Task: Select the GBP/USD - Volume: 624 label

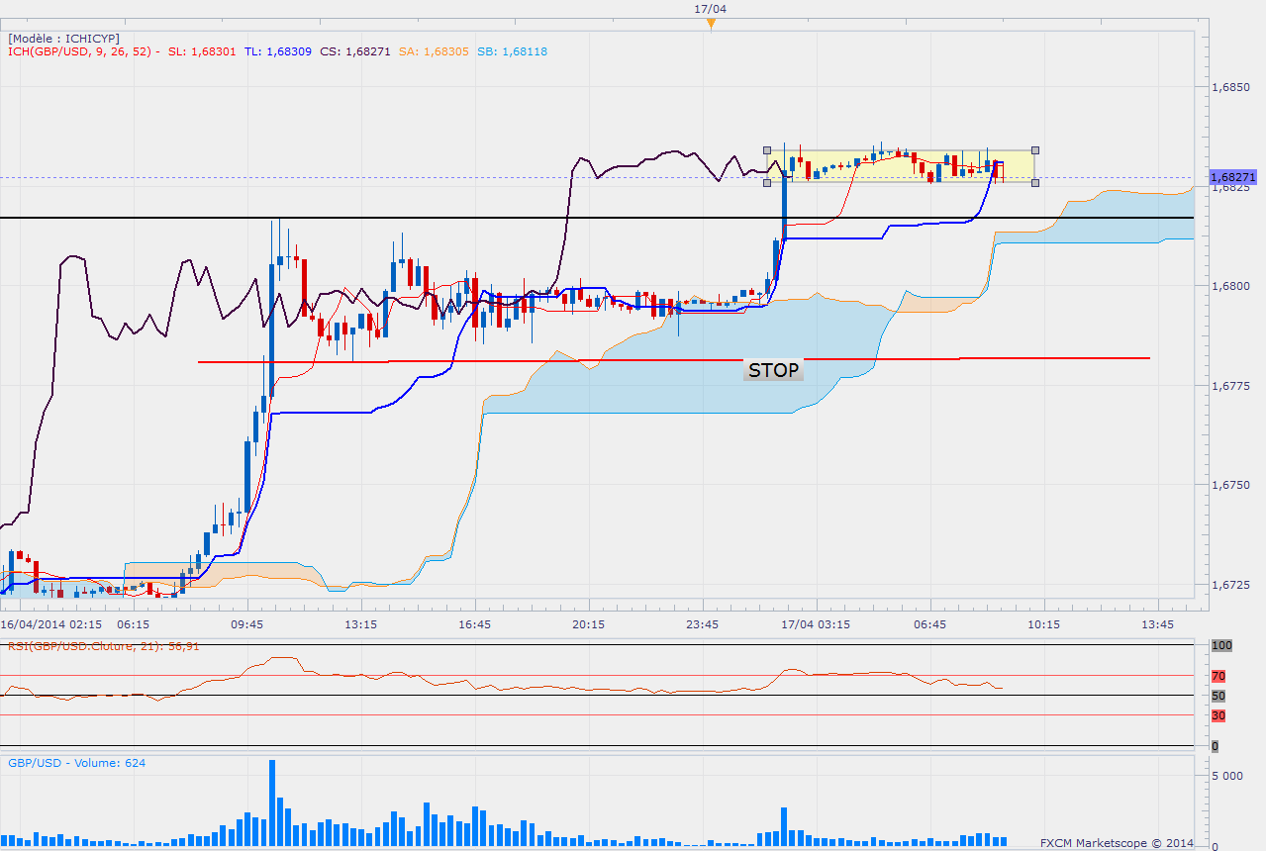Action: tap(76, 763)
